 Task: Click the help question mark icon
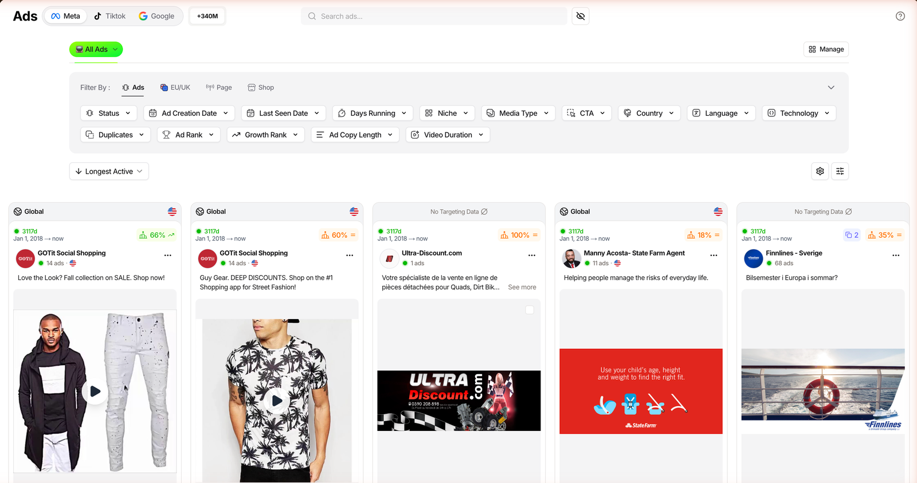[x=900, y=16]
